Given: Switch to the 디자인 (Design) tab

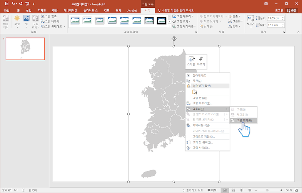Looking at the screenshot, I should [x=42, y=11].
